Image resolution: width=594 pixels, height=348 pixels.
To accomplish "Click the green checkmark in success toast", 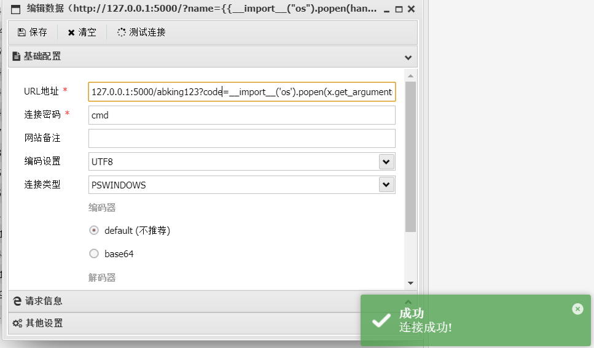I will (x=381, y=320).
